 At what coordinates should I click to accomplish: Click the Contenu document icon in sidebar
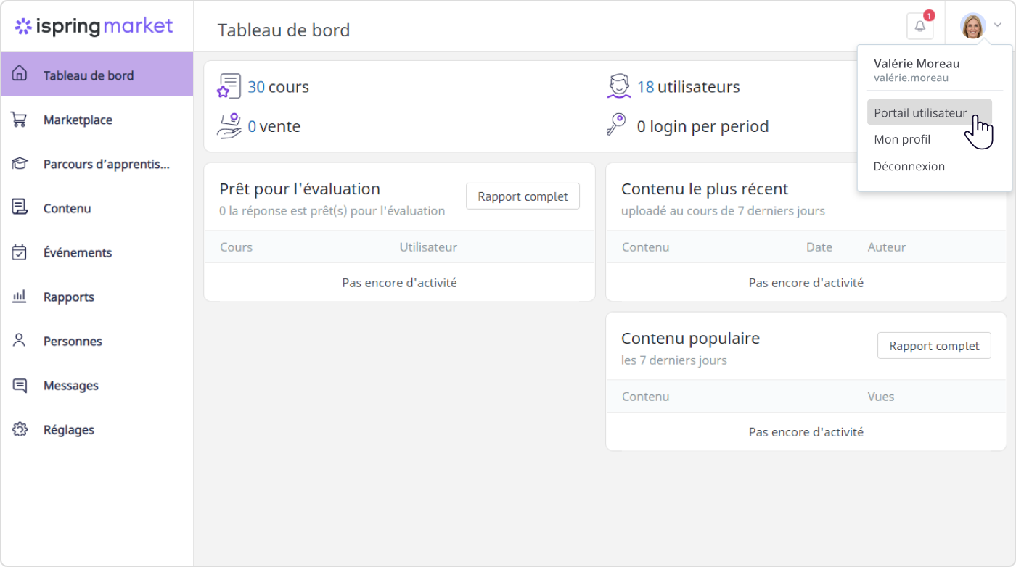(x=20, y=207)
